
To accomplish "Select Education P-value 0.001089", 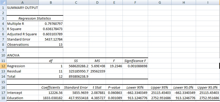I will tap(114, 98).
